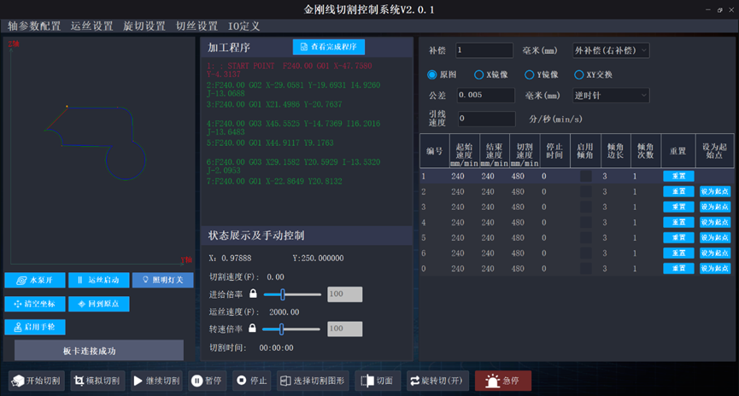Click the 切面 button
The image size is (739, 396).
pos(377,381)
